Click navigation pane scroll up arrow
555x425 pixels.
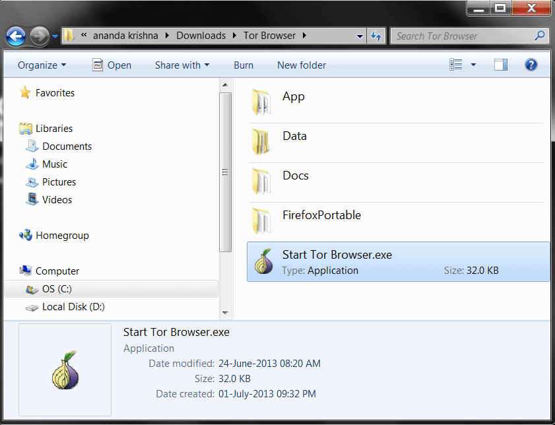point(225,85)
